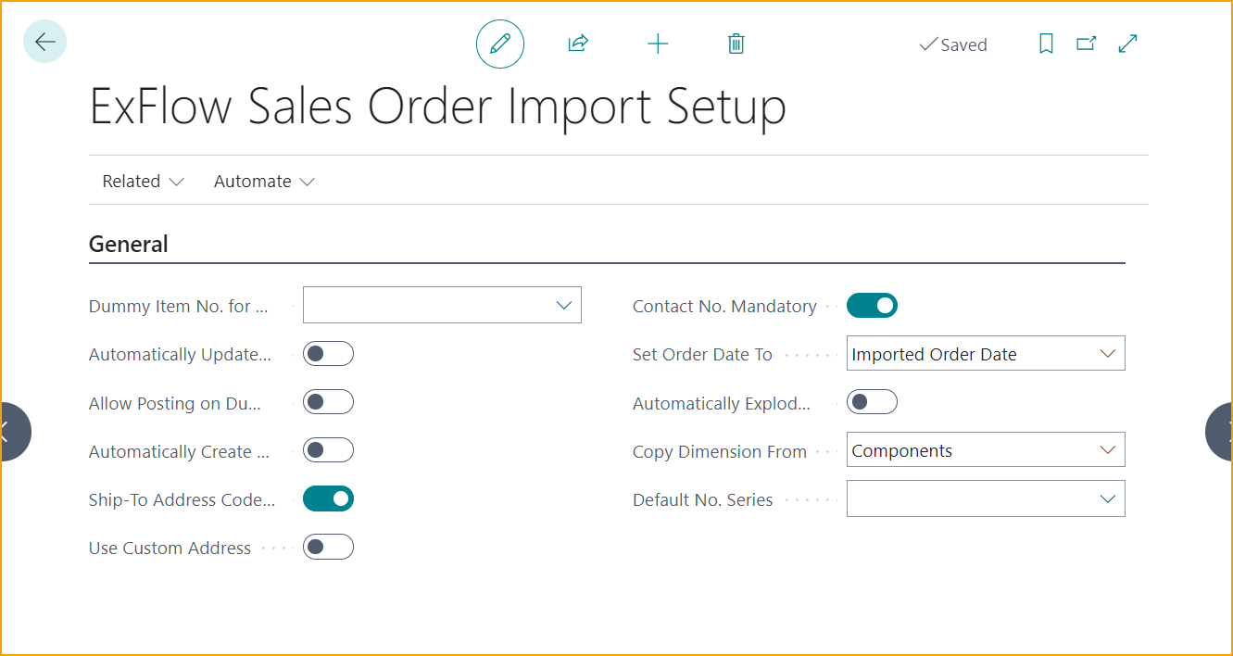The height and width of the screenshot is (656, 1233).
Task: Turn off Ship-To Address Code toggle
Action: pos(328,498)
